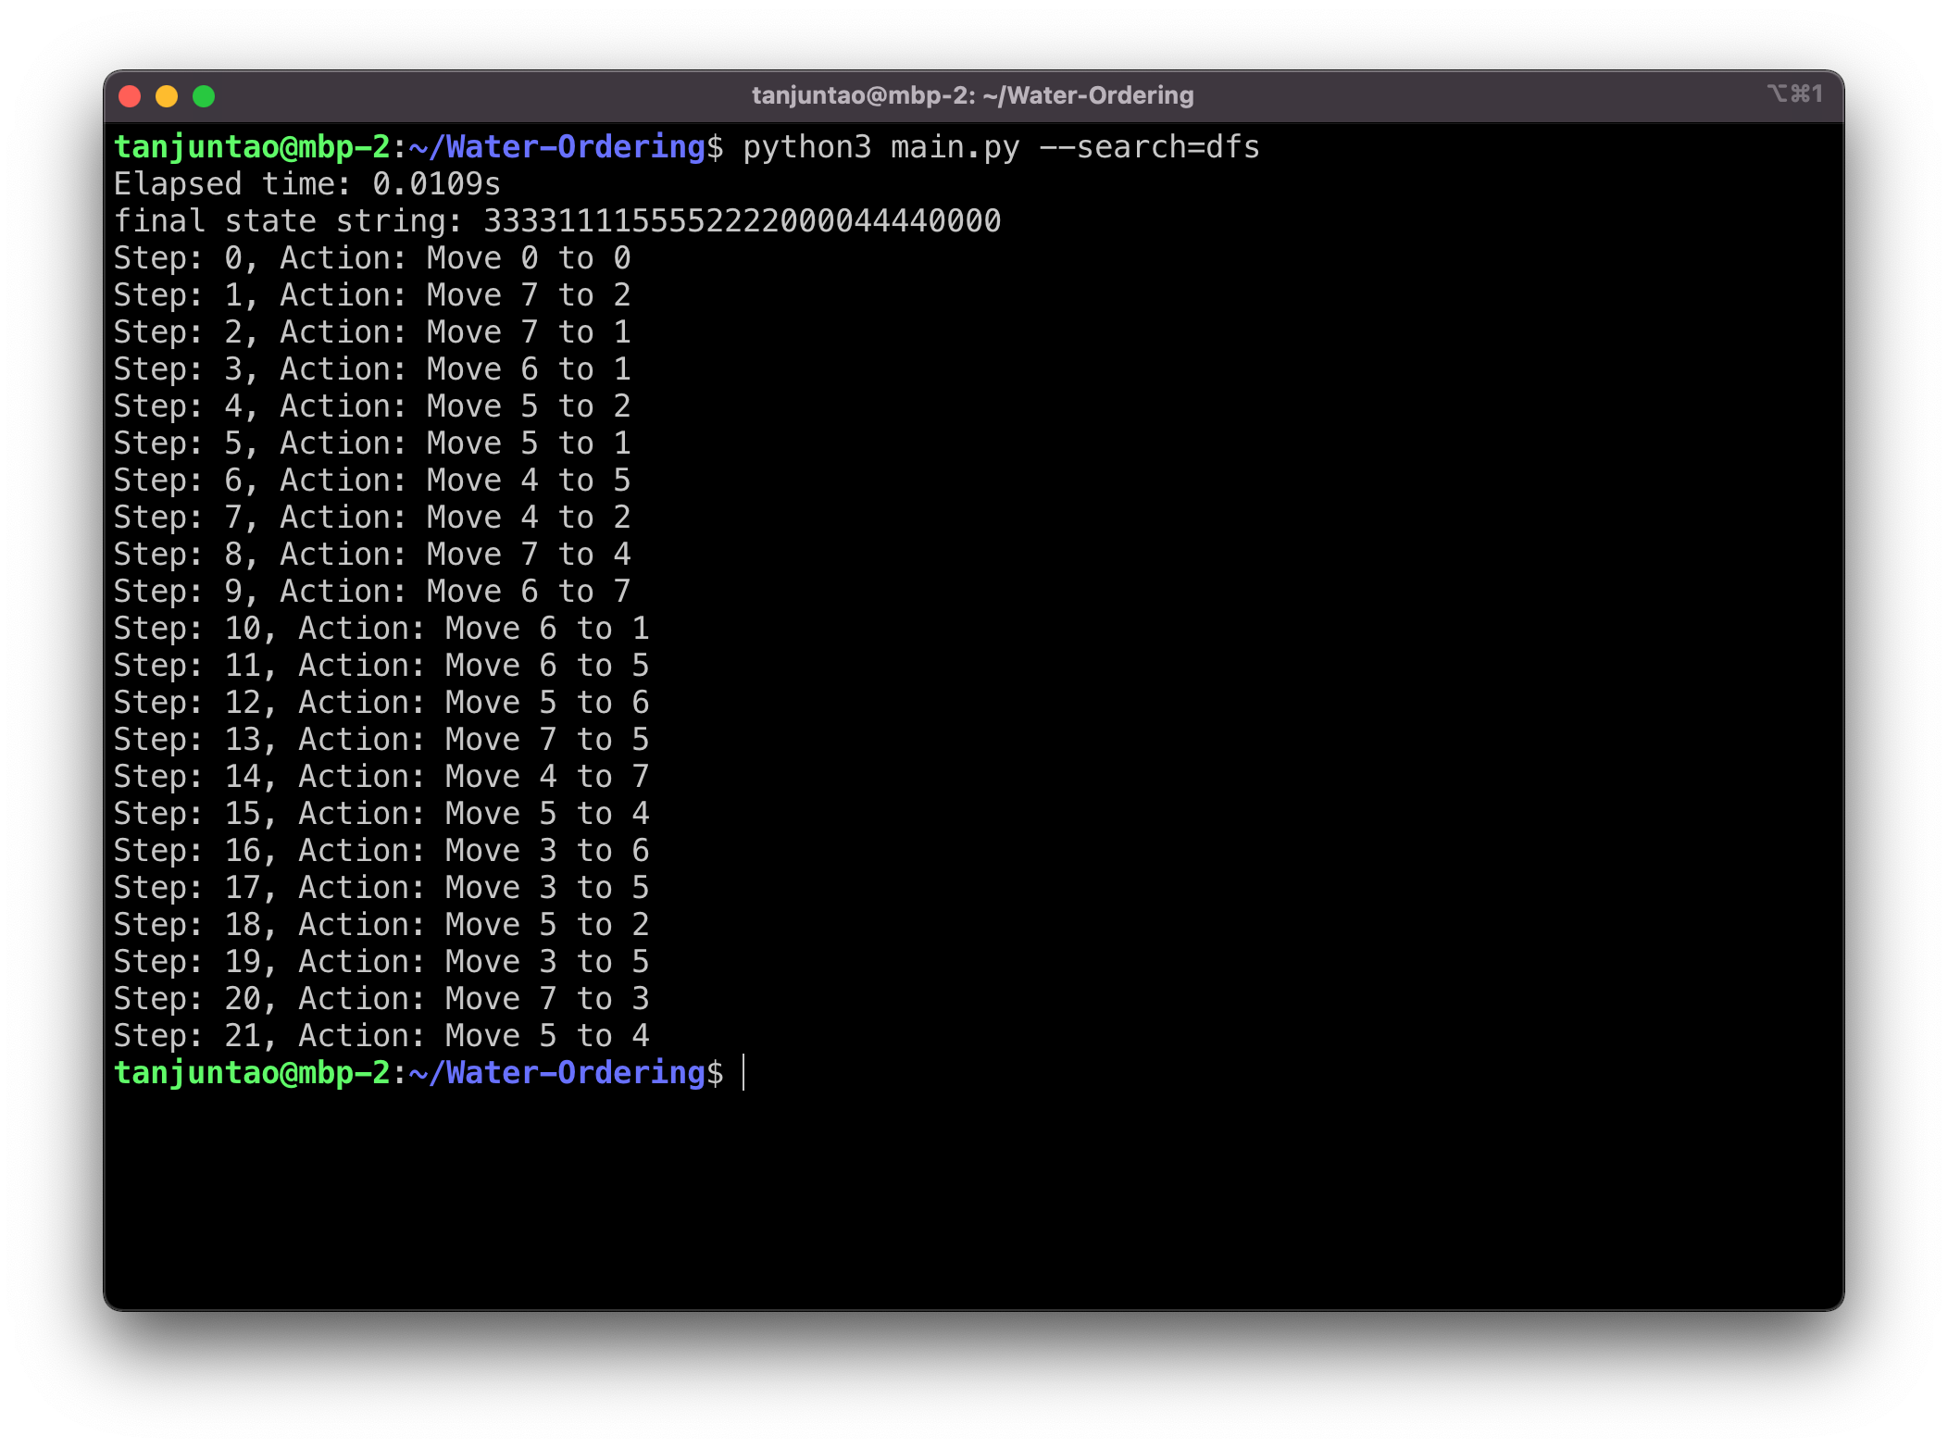Click the line 'Step: 4, Action: Move 5 to 2'
The width and height of the screenshot is (1948, 1448).
tap(371, 406)
